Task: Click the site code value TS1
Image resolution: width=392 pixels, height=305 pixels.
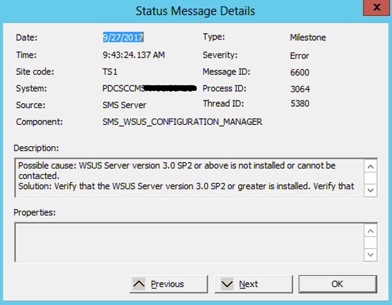Action: pos(109,72)
